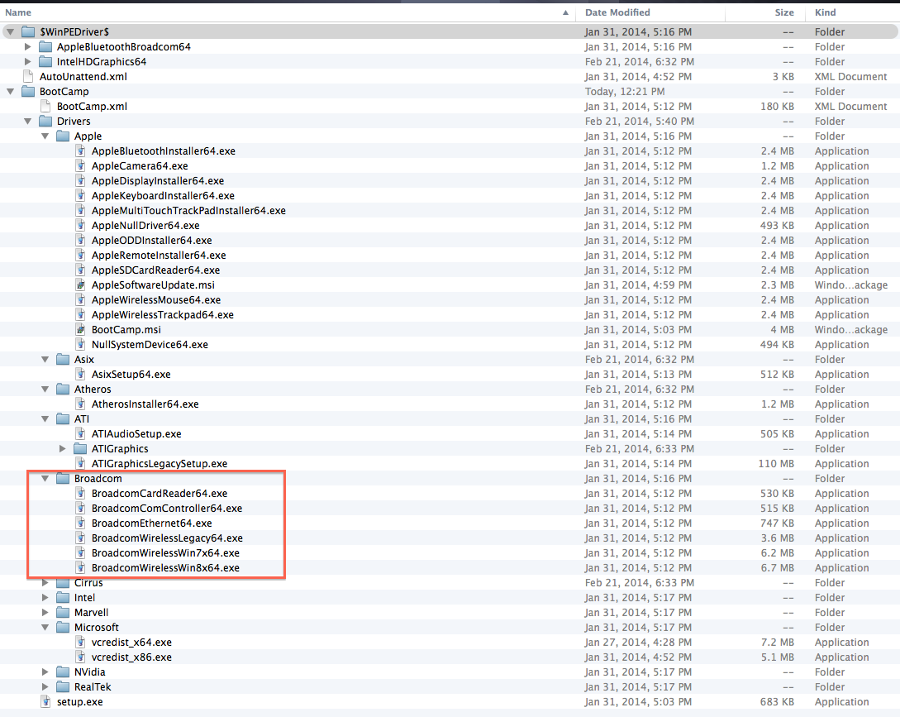Click the Today, 12:21 PM date
The width and height of the screenshot is (900, 717).
pos(625,91)
